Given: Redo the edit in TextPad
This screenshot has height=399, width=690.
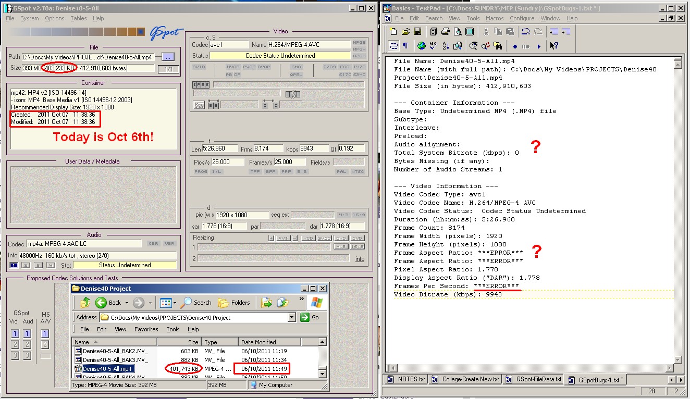Looking at the screenshot, I should (537, 32).
